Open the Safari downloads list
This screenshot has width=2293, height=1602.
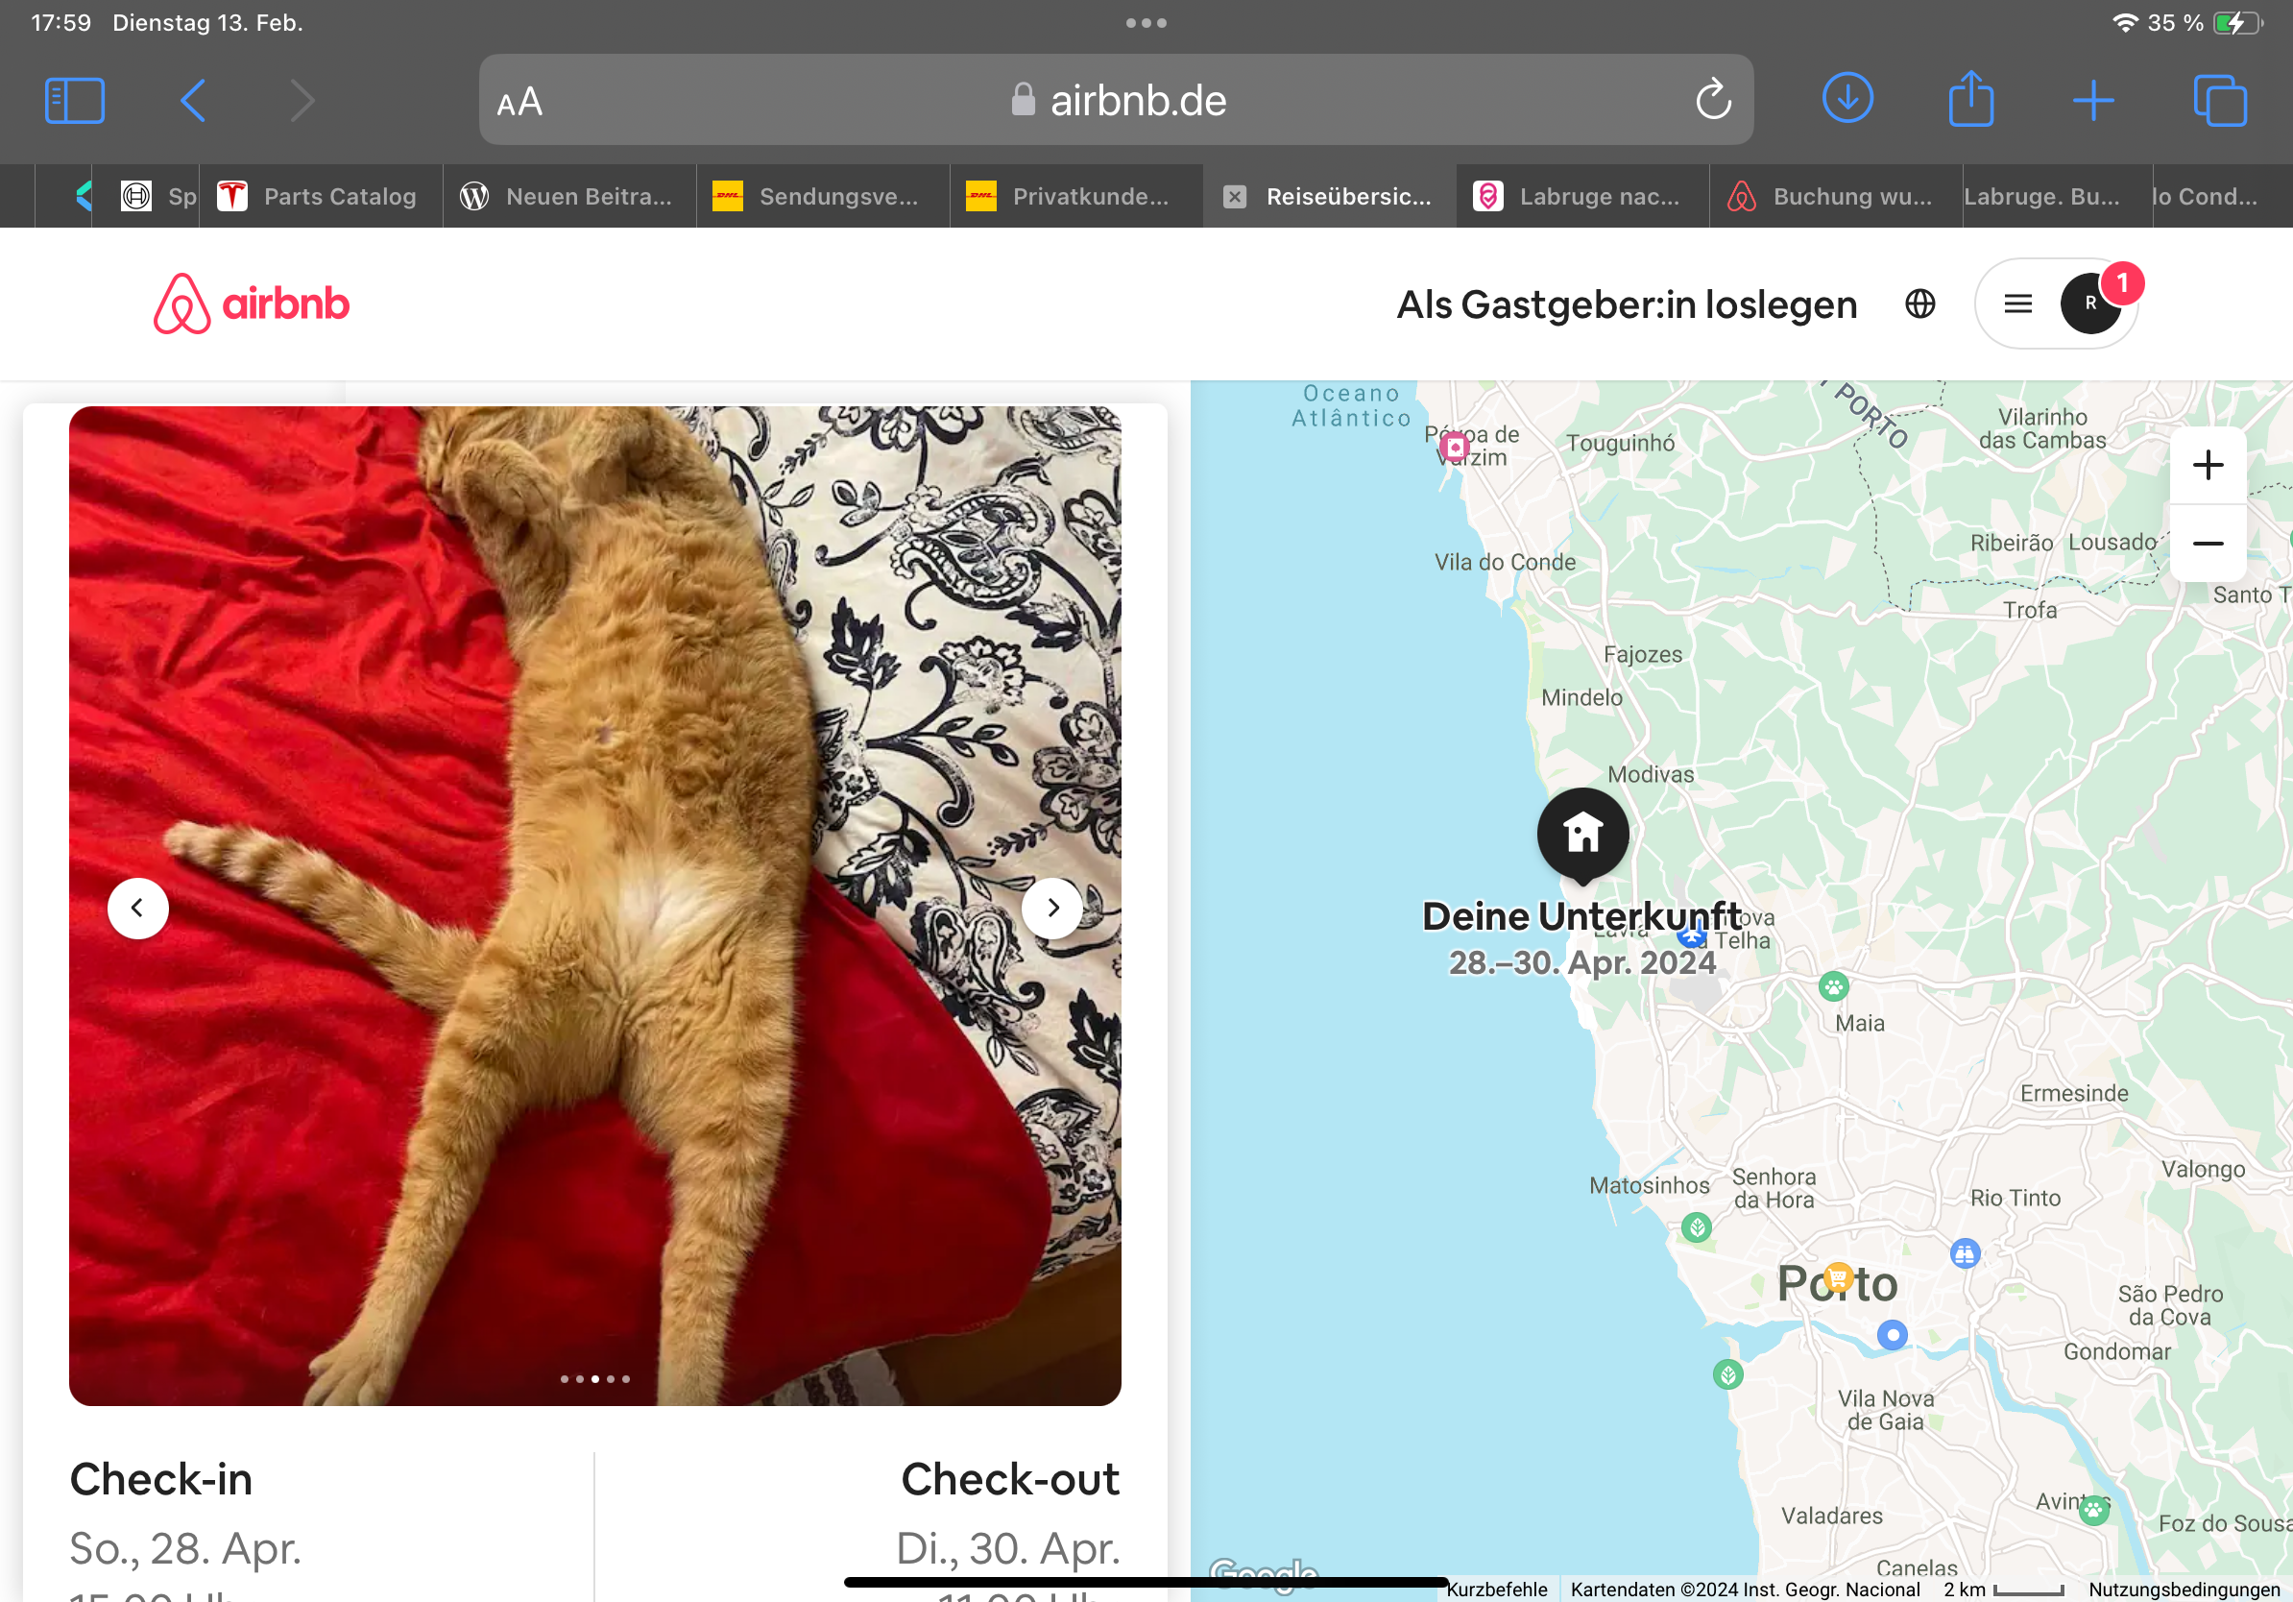(x=1847, y=99)
